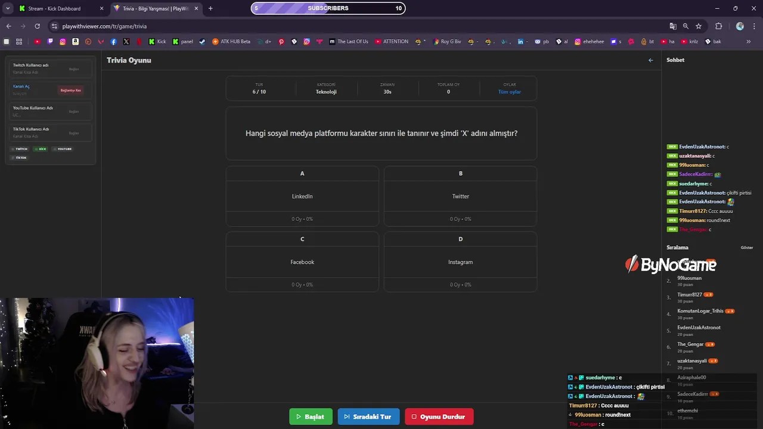
Task: Focus the YouTube Kullanıcı Adı input
Action: point(37,115)
